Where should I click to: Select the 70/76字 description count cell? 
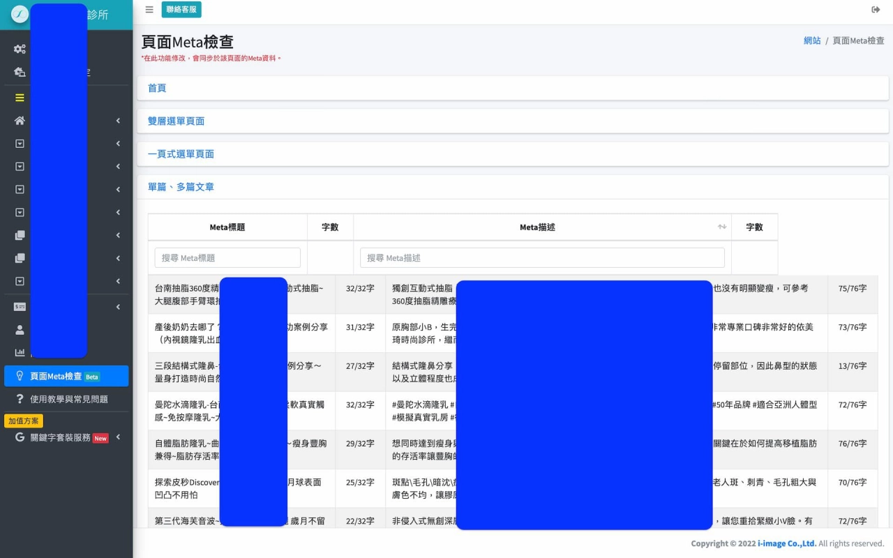[x=853, y=488]
